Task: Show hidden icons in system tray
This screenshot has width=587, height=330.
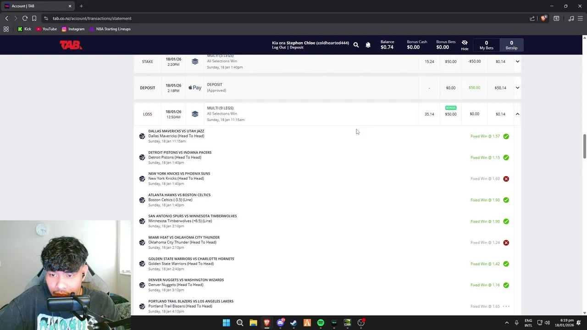Action: 507,323
